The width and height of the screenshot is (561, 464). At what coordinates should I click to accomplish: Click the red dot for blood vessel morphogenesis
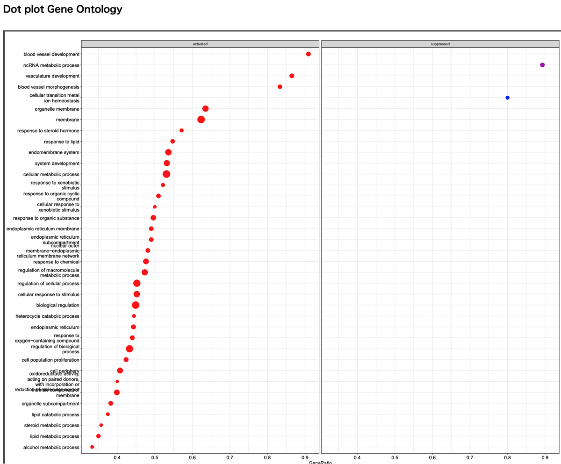point(280,87)
